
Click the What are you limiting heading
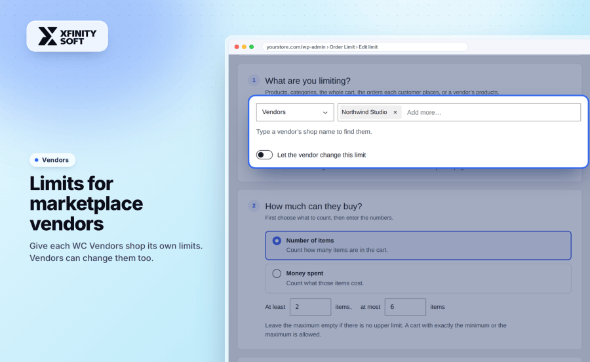tap(308, 81)
